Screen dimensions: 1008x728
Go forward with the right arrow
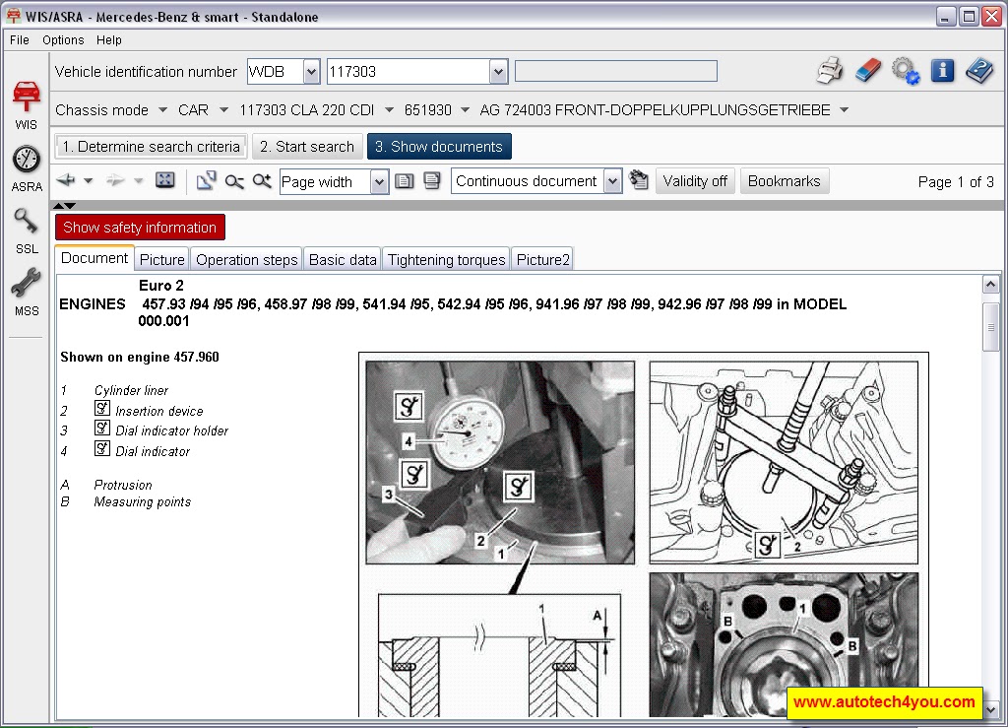point(116,180)
